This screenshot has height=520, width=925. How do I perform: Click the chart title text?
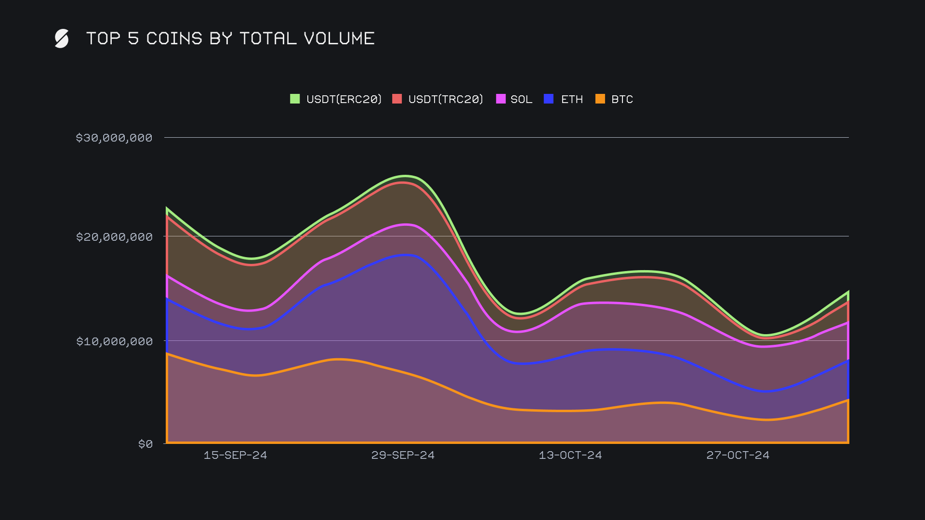click(230, 39)
